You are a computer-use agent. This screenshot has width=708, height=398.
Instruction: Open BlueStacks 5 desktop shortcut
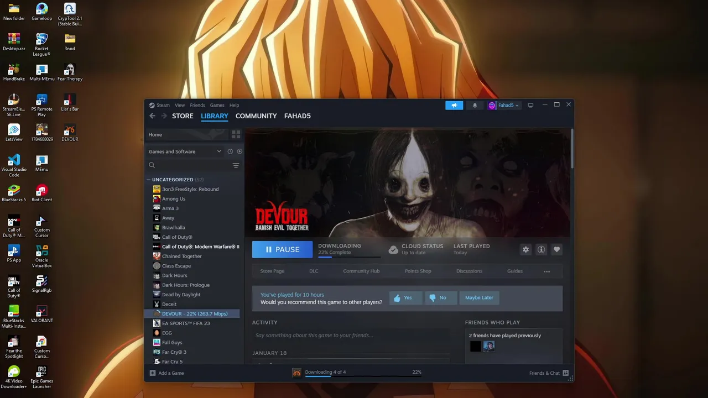coord(14,192)
